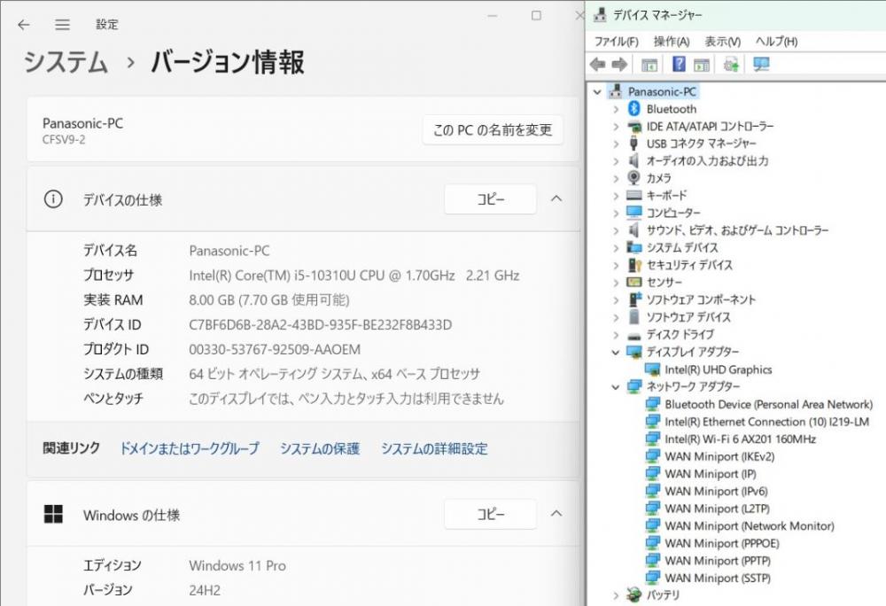This screenshot has height=606, width=886.
Task: Select Intel(R) Wi-Fi 6 AX201 160MHz
Action: click(x=740, y=439)
